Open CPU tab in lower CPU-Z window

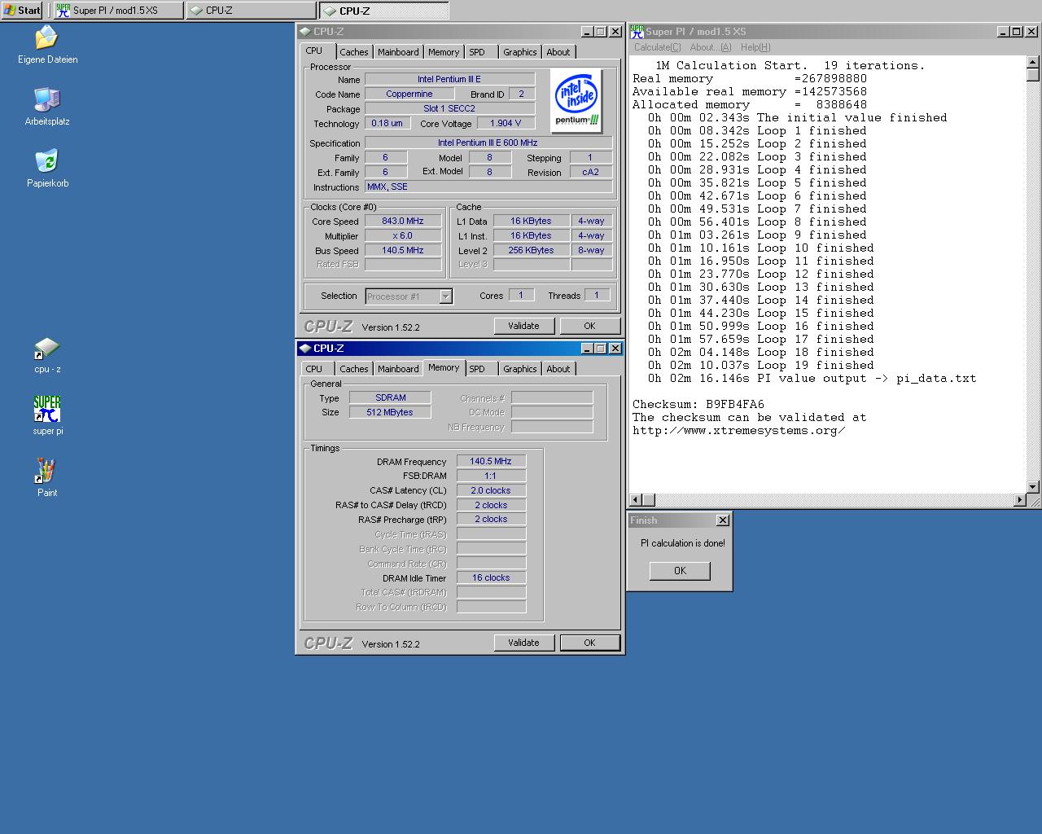tap(314, 369)
